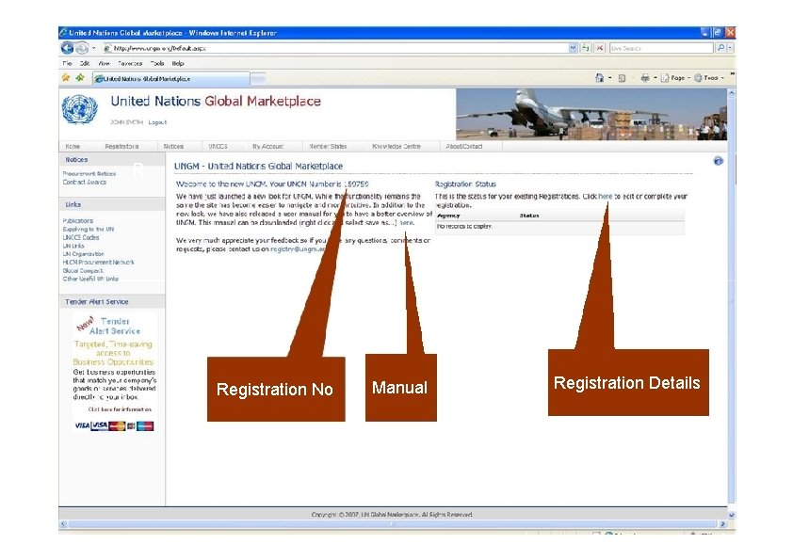Open the Notices navigation item
Screen dimensions: 793x560
click(x=173, y=146)
